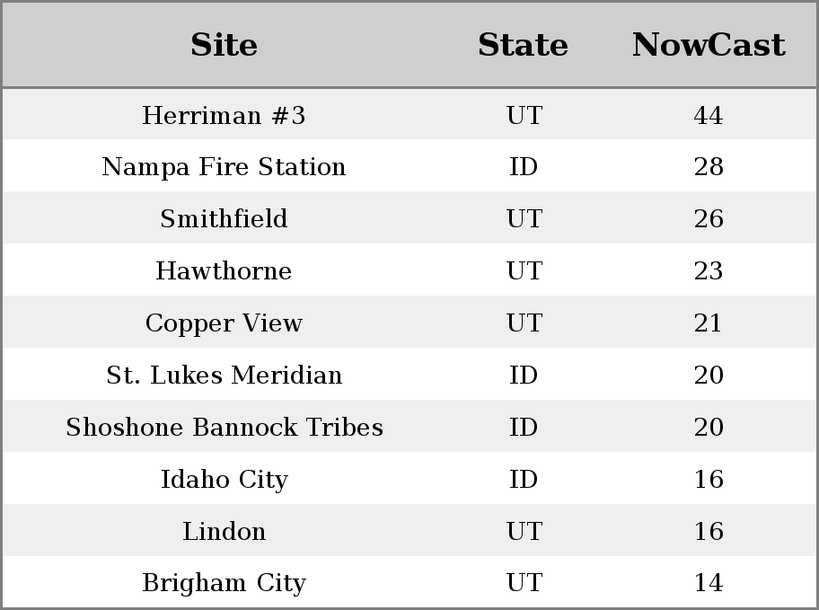Click the Smithfield site name
Viewport: 819px width, 610px height.
tap(224, 218)
